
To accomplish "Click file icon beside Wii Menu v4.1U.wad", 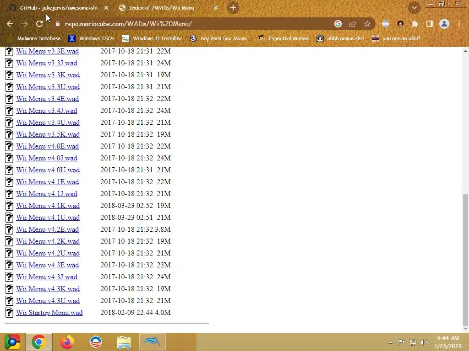I will [x=9, y=218].
